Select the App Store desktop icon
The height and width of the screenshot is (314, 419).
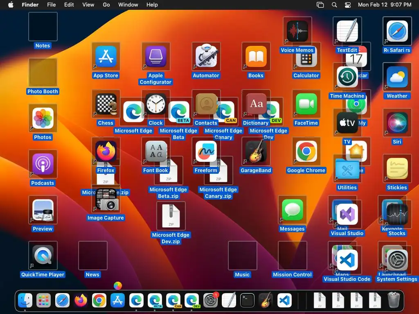coord(106,56)
